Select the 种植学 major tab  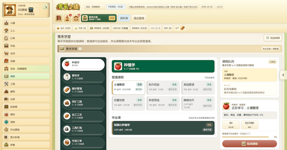tap(83, 64)
